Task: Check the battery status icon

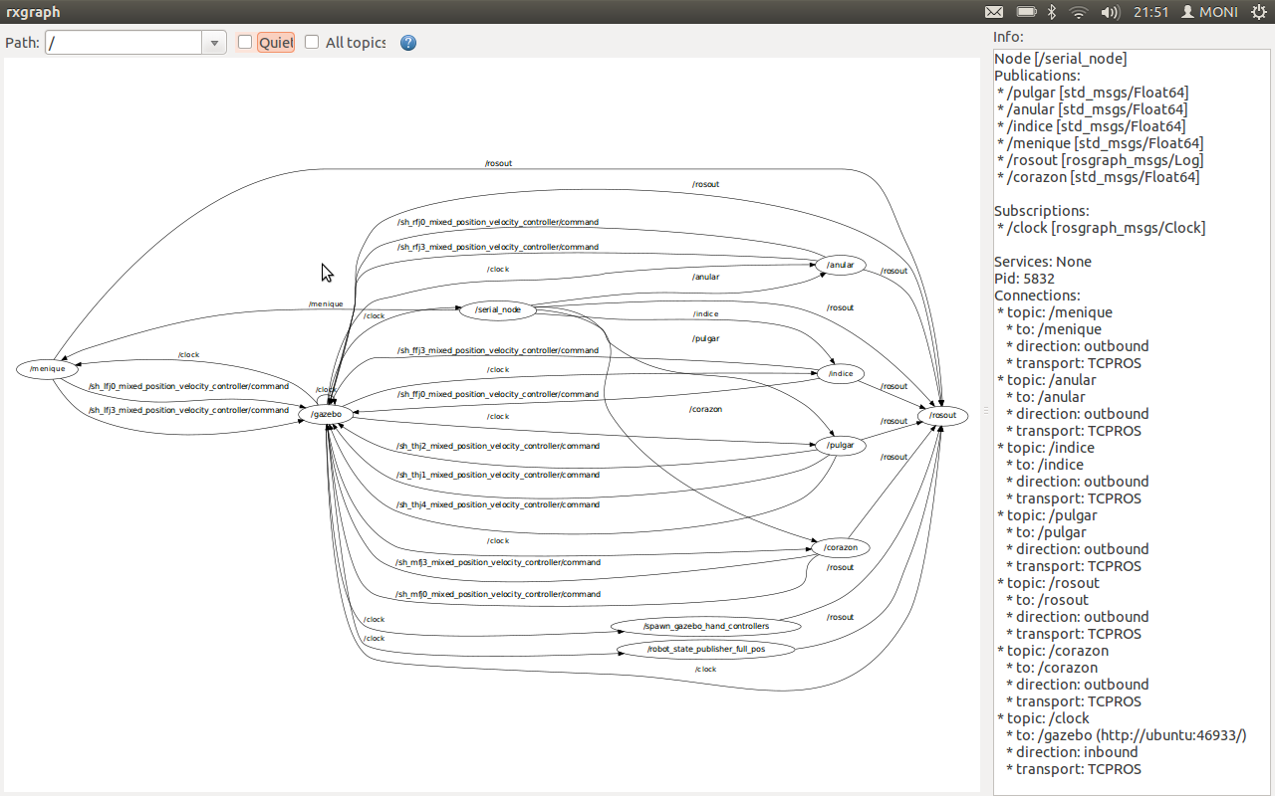Action: click(x=1026, y=12)
